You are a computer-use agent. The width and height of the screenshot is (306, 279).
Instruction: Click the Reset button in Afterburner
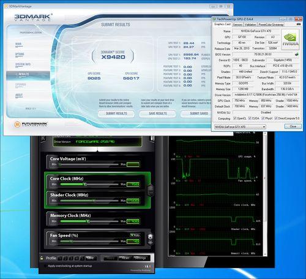tap(124, 258)
